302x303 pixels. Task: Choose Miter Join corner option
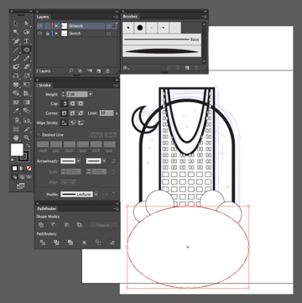[x=65, y=113]
